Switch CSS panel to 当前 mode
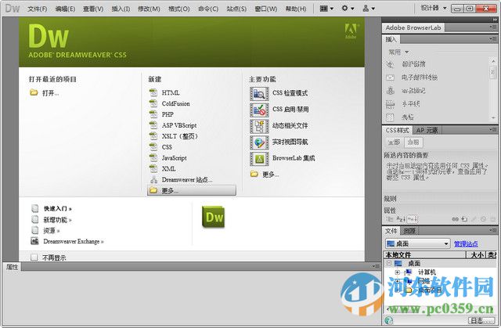Image resolution: width=501 pixels, height=328 pixels. click(413, 142)
